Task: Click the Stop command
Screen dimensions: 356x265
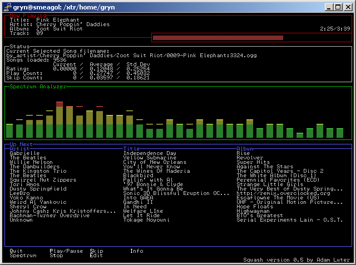Action: point(56,256)
